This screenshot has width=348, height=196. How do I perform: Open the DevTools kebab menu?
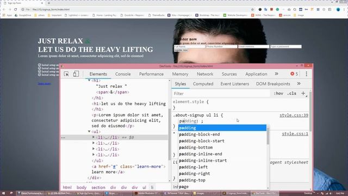click(x=306, y=74)
